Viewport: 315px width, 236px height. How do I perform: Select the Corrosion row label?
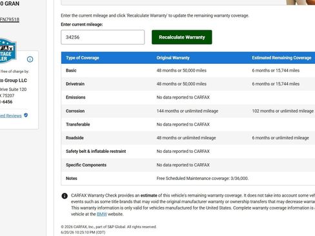tap(75, 111)
